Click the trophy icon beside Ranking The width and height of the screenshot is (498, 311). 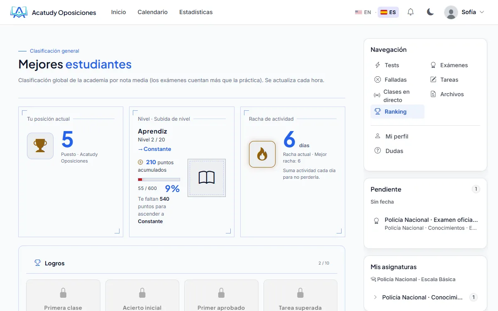pyautogui.click(x=378, y=112)
